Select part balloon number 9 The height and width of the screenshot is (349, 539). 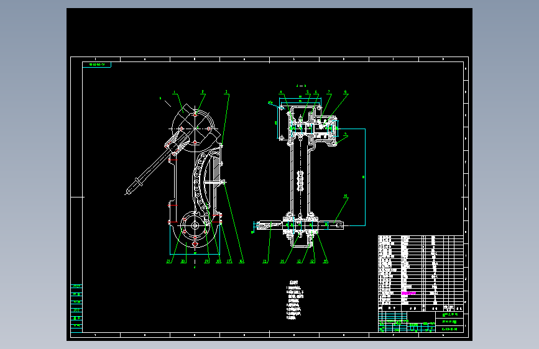tap(346, 134)
